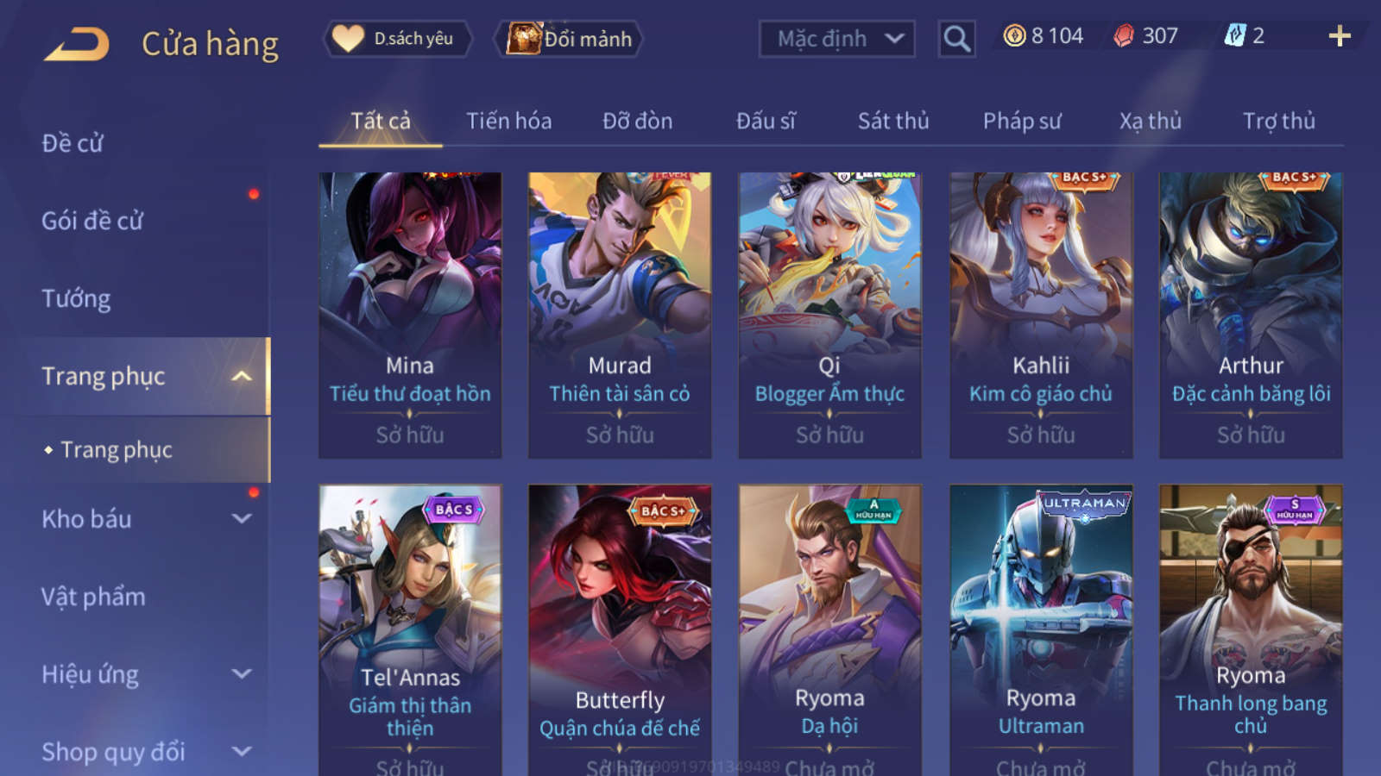The width and height of the screenshot is (1381, 776).
Task: Select the Butterfly Quận chúa đế chế skin
Action: 620,629
